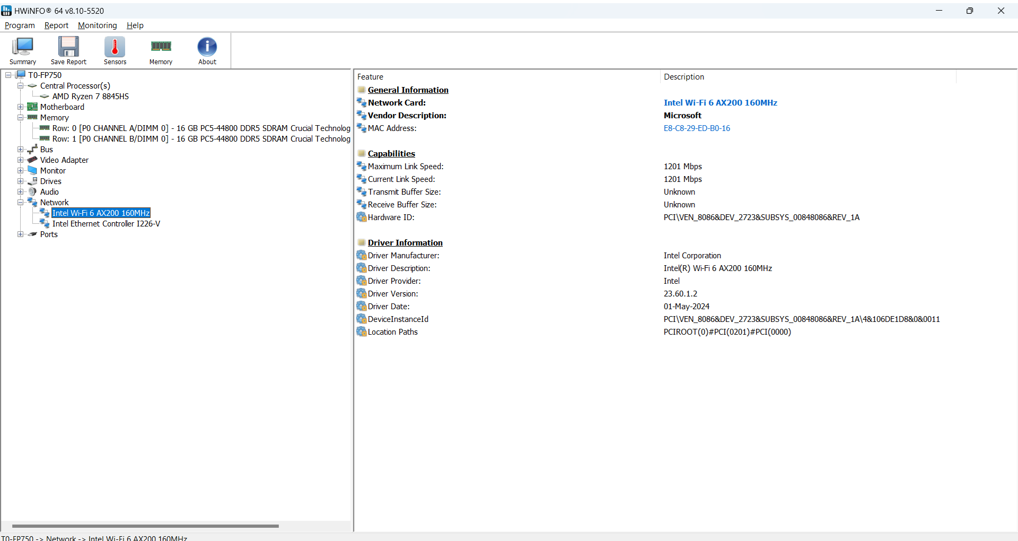Click the status bar path text
Image resolution: width=1018 pixels, height=541 pixels.
coord(94,538)
